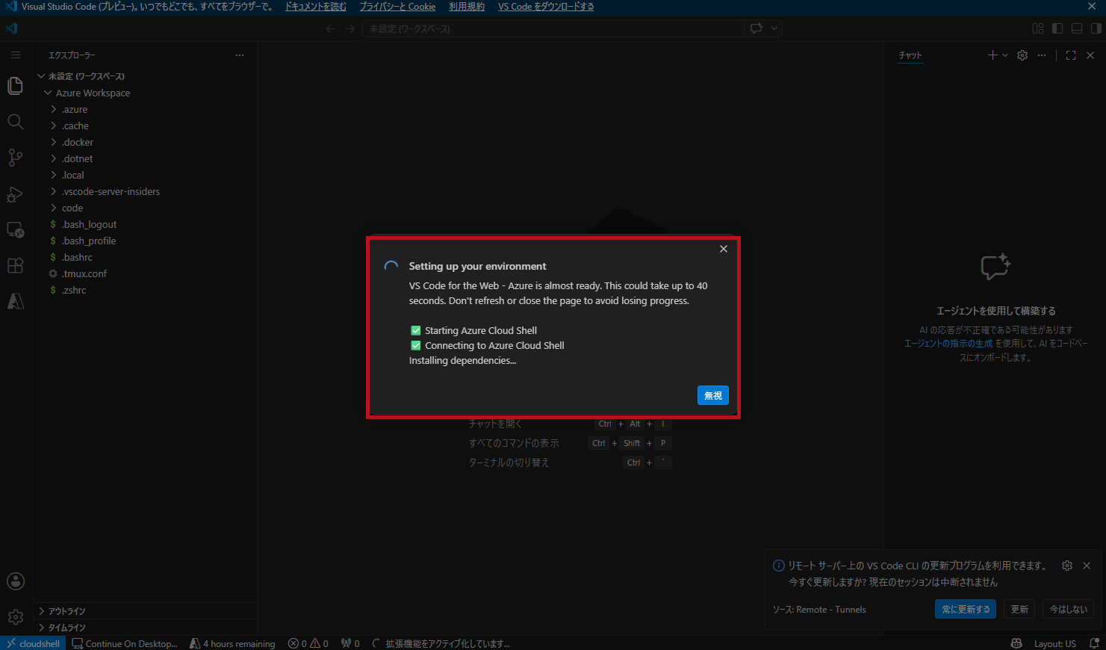Image resolution: width=1106 pixels, height=650 pixels.
Task: Open the Azure view icon
Action: pyautogui.click(x=15, y=301)
